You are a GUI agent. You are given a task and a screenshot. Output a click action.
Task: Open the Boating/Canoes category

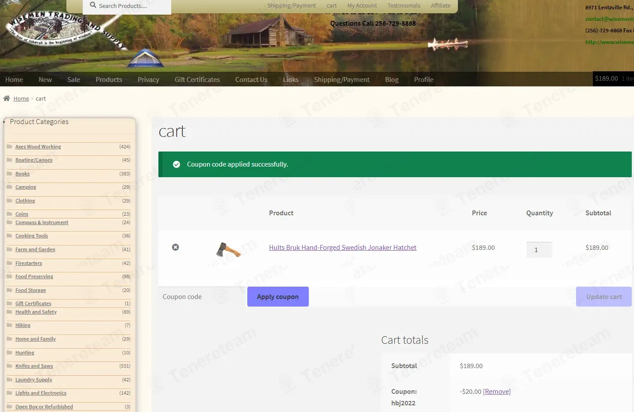(34, 160)
